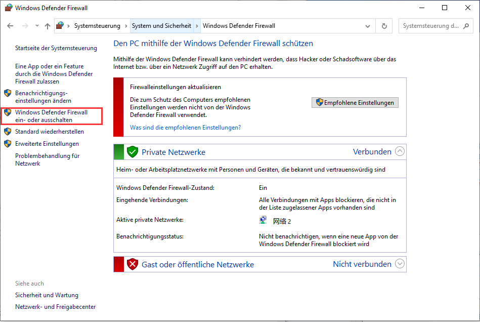Minimize the Windows Defender Firewall window

coord(422,8)
